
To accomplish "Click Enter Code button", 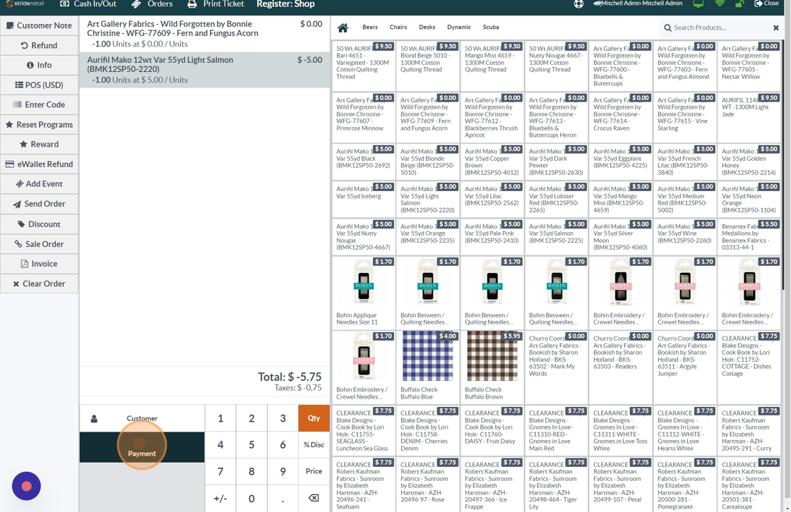I will (40, 104).
